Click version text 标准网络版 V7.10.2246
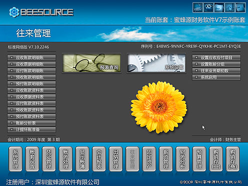The width and height of the screenshot is (248, 186). click(28, 47)
